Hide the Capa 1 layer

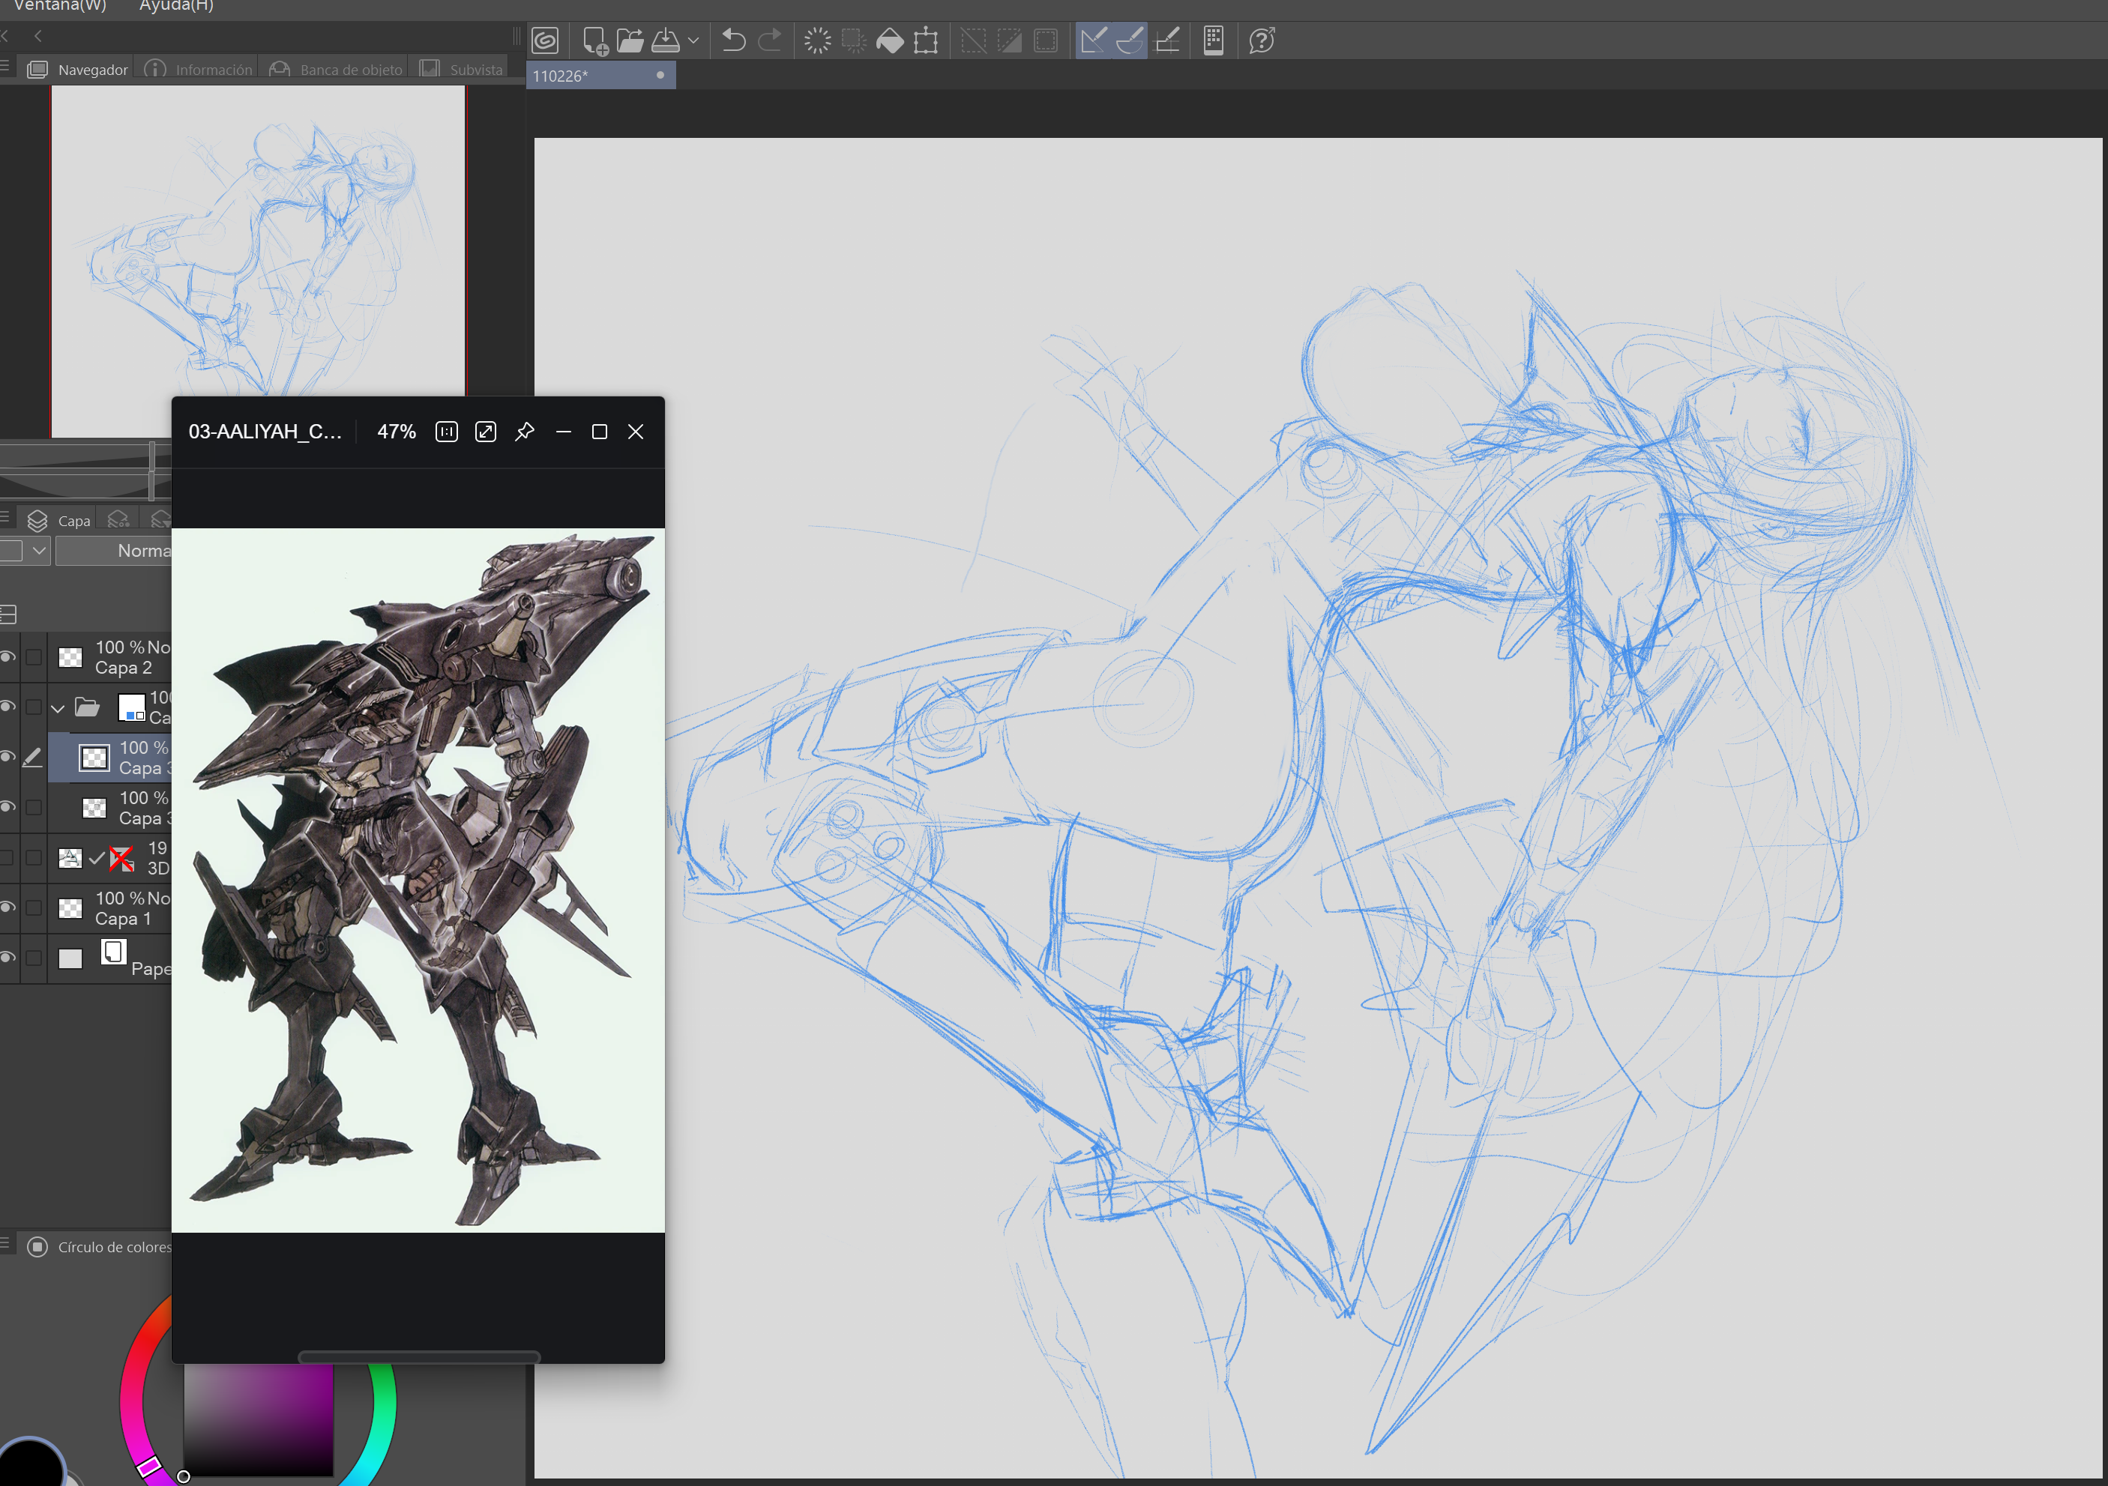pyautogui.click(x=7, y=907)
